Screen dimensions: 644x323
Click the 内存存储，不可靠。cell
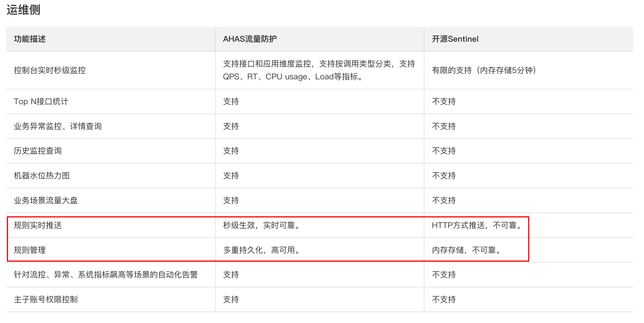pos(467,250)
